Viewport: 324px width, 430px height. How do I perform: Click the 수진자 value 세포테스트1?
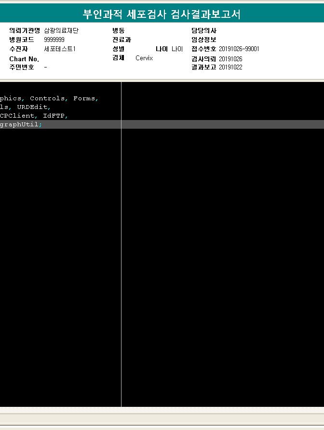click(60, 49)
